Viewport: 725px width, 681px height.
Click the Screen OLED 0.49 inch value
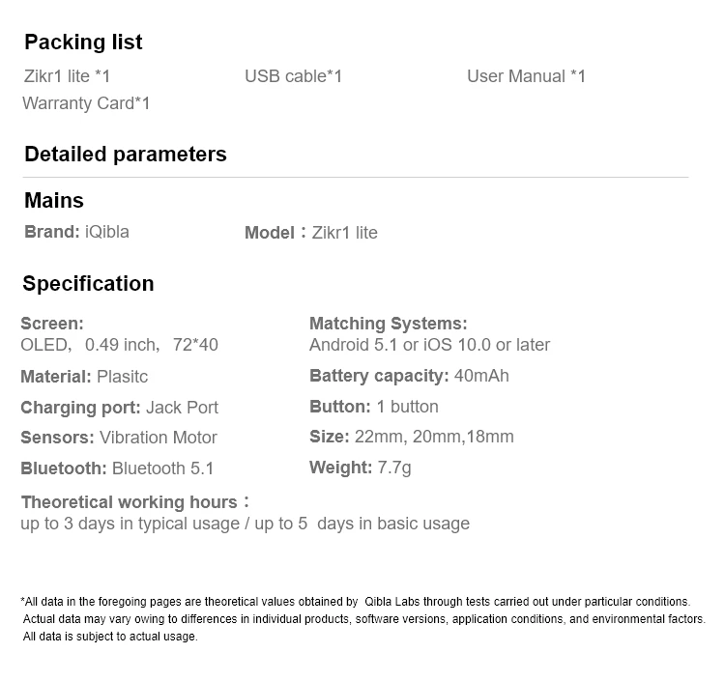pyautogui.click(x=119, y=345)
